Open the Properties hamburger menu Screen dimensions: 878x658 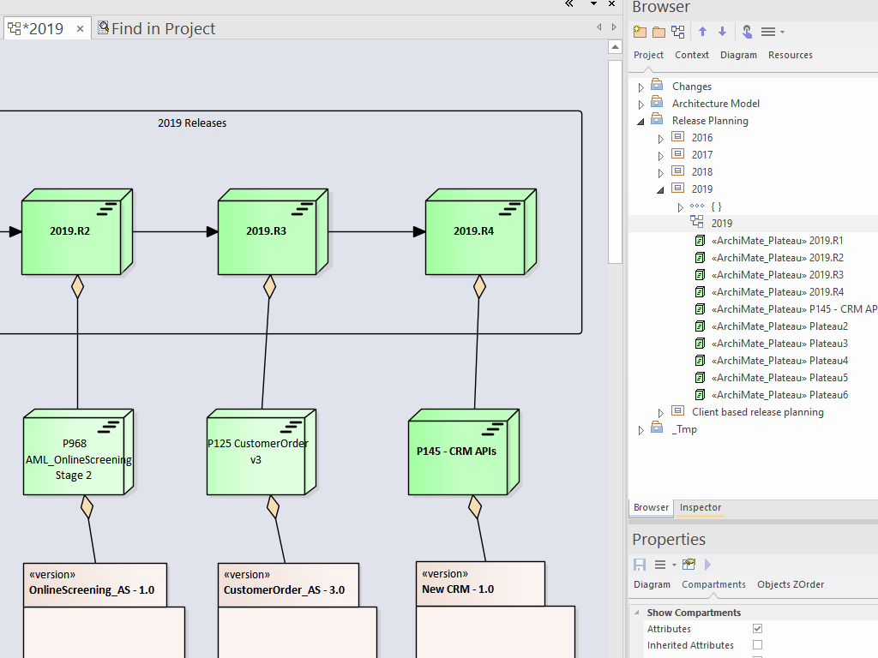[665, 565]
